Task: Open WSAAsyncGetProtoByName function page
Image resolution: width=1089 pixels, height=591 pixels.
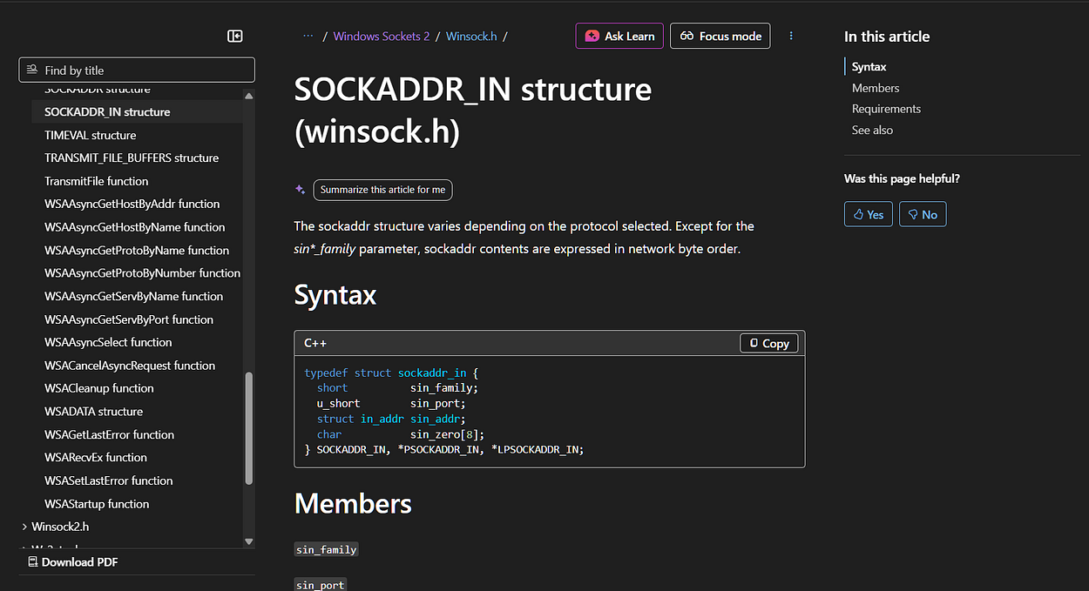Action: (137, 250)
